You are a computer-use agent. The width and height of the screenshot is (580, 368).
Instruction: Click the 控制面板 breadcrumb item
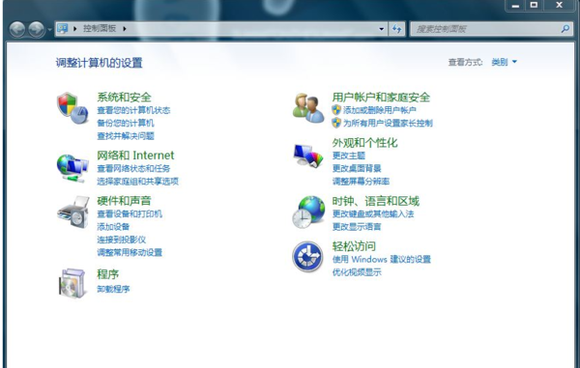coord(100,28)
